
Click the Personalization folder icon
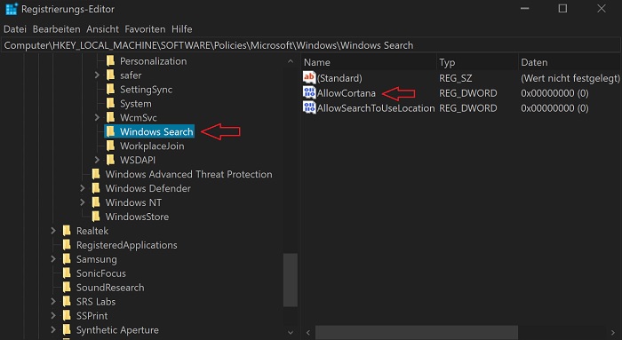pos(110,61)
